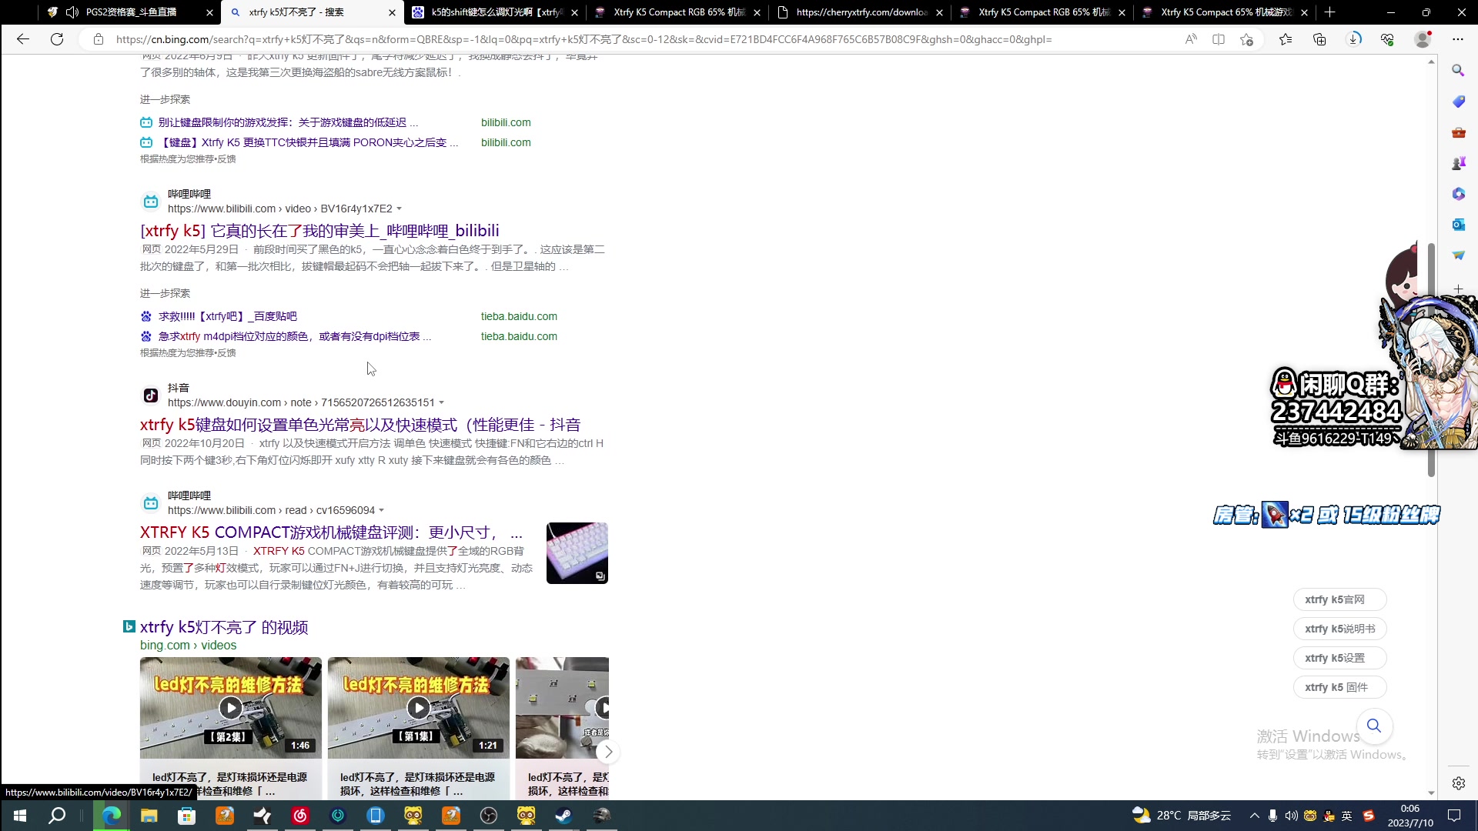This screenshot has width=1478, height=831.
Task: View white keyboard thumbnail image
Action: [577, 553]
